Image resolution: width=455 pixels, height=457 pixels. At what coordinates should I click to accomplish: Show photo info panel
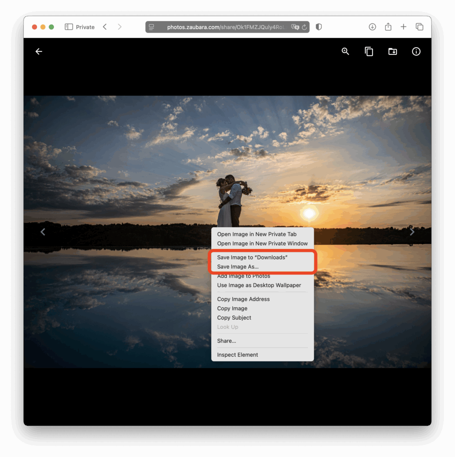tap(416, 52)
